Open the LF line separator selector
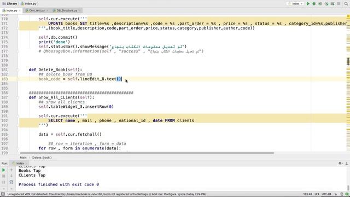This screenshot has width=350, height=197. point(317,194)
